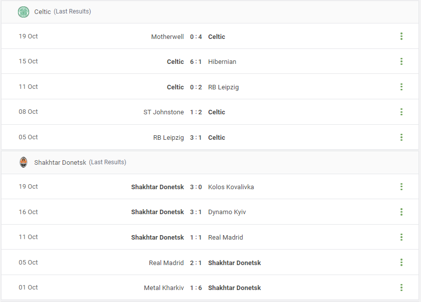
Task: Open three-dot menu for Kolos Kovalivka match
Action: (x=401, y=187)
